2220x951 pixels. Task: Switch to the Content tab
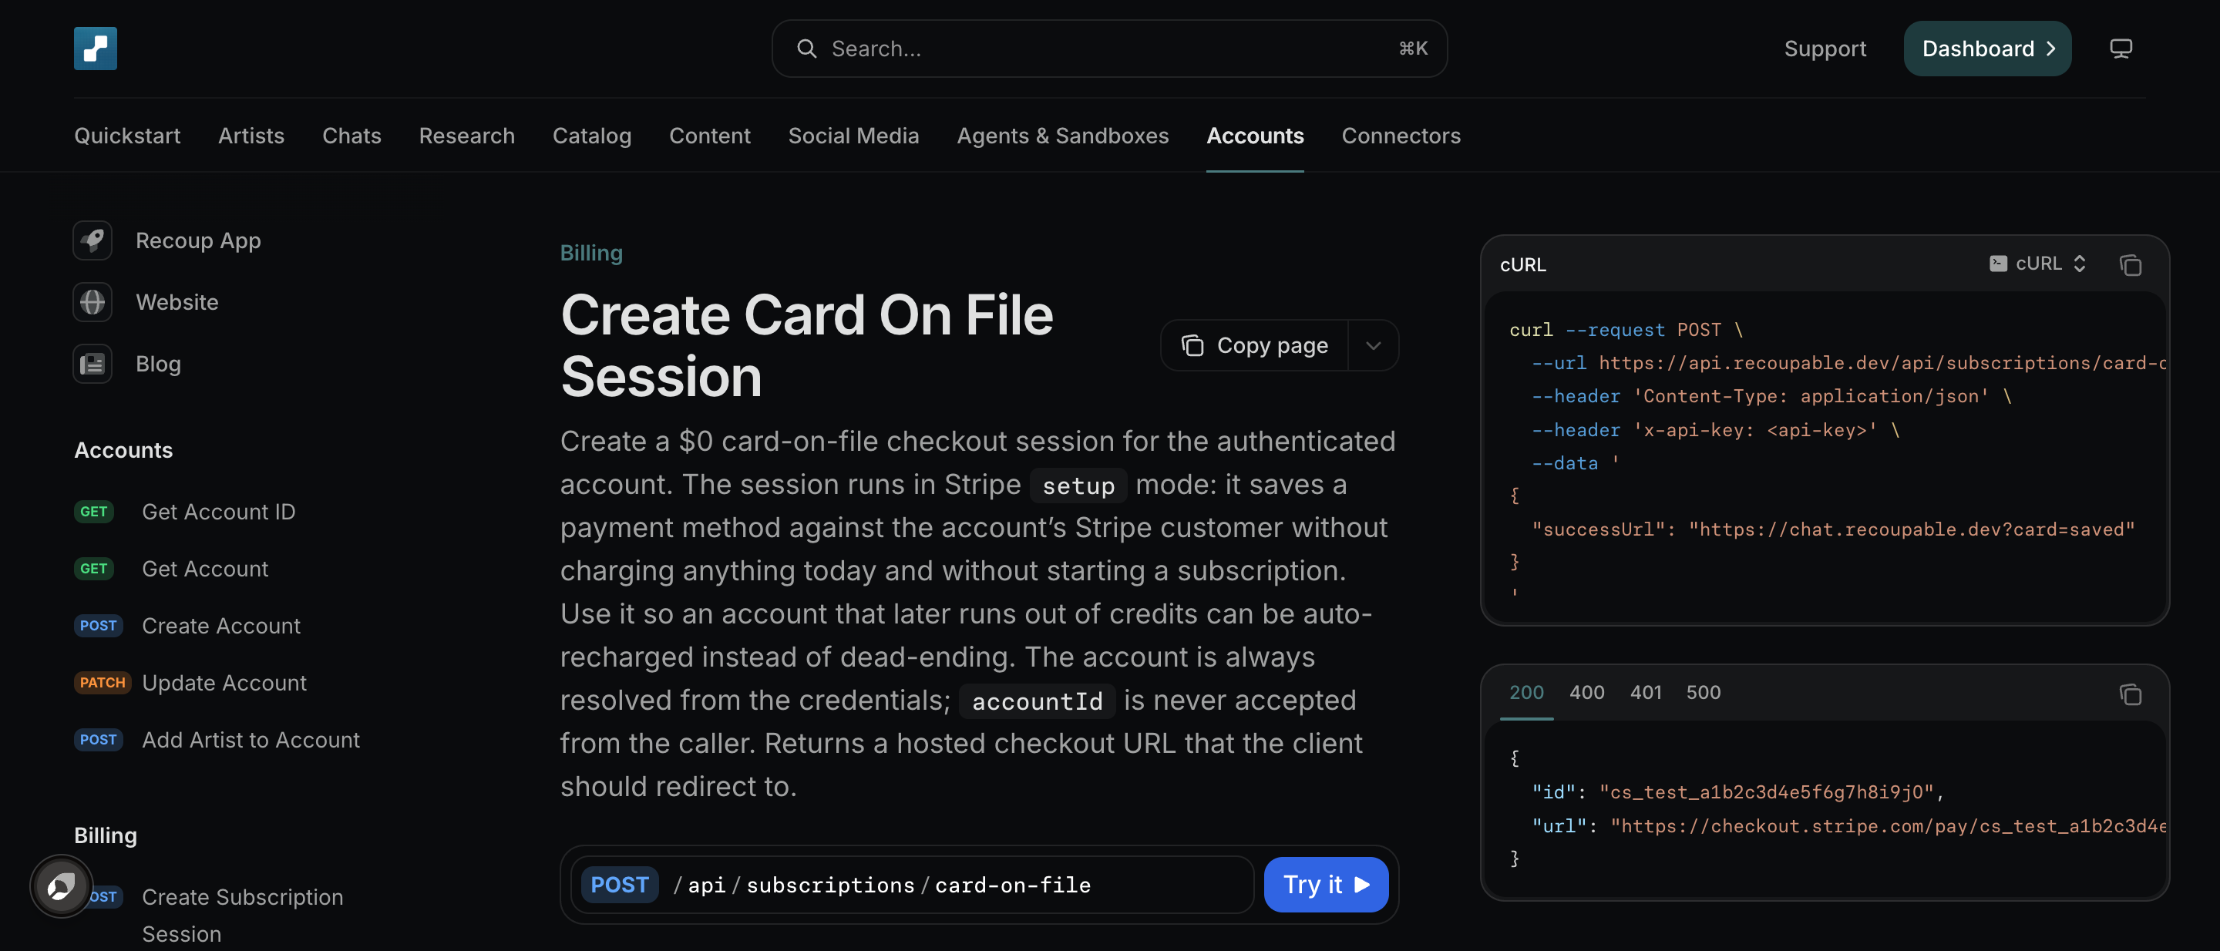coord(709,136)
